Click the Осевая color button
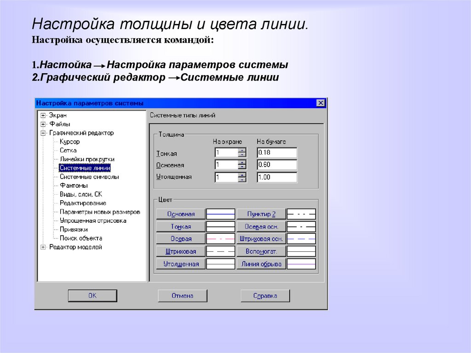Screen dimensions: 471x353 pos(181,239)
